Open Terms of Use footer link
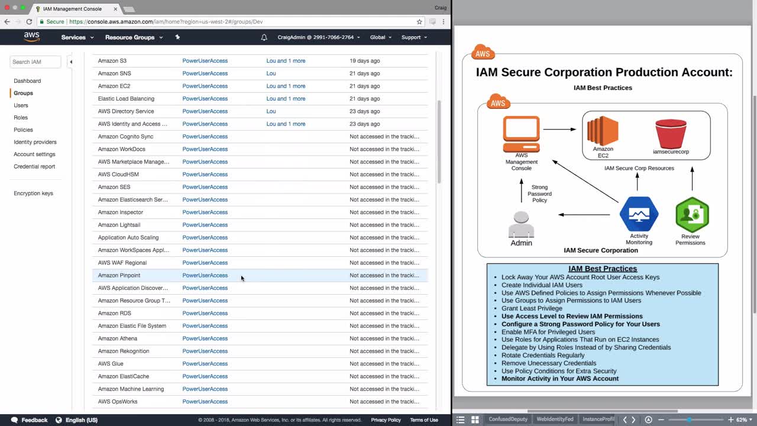This screenshot has height=426, width=757. coord(424,420)
